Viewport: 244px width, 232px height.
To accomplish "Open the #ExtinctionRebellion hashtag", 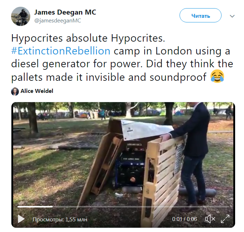I will 61,51.
